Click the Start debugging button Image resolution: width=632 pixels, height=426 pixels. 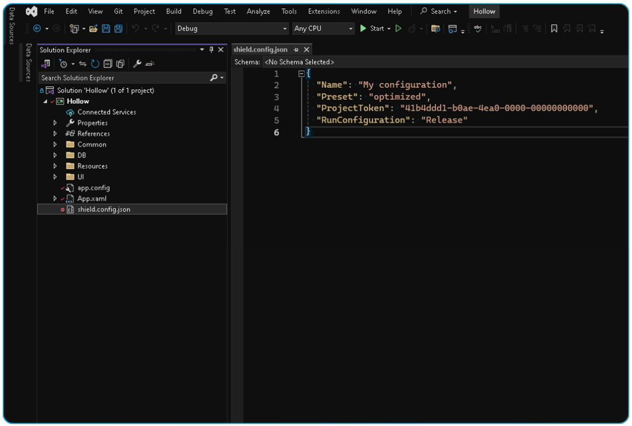tap(370, 28)
